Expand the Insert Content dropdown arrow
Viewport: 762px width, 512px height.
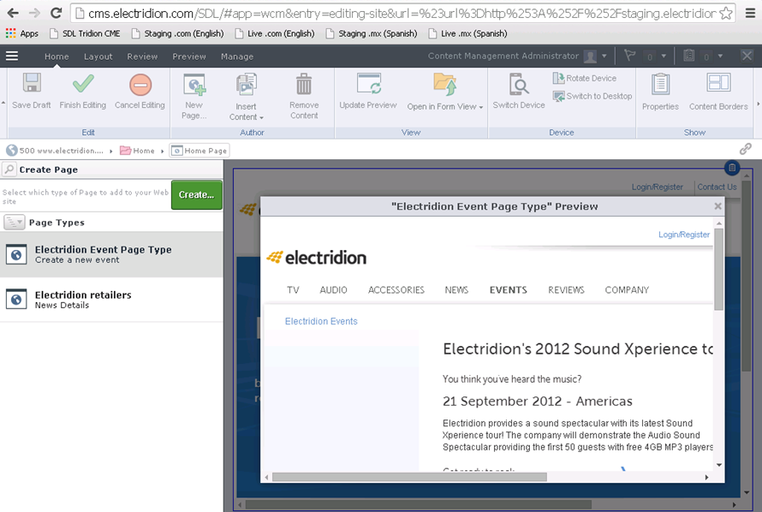261,117
